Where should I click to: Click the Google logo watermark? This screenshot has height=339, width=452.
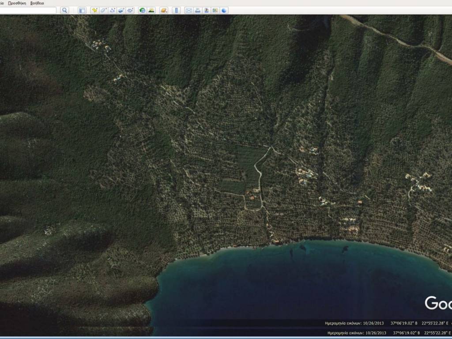(438, 303)
